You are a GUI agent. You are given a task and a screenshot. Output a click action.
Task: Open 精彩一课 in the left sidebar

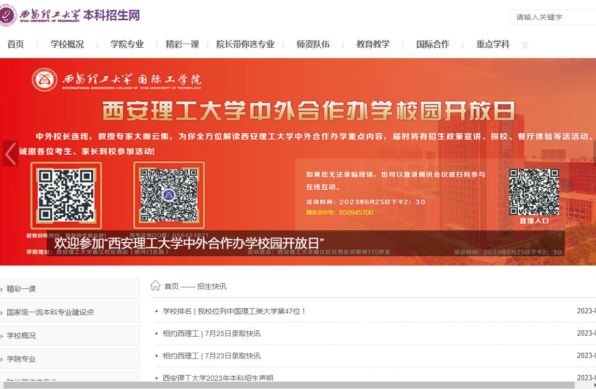coord(70,289)
